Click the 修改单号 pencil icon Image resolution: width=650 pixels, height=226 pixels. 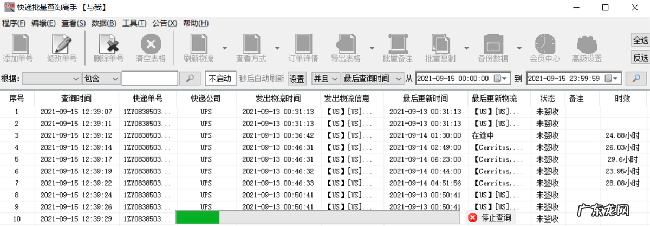pyautogui.click(x=62, y=43)
